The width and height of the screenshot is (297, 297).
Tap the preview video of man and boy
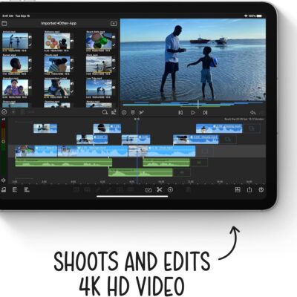pyautogui.click(x=193, y=59)
